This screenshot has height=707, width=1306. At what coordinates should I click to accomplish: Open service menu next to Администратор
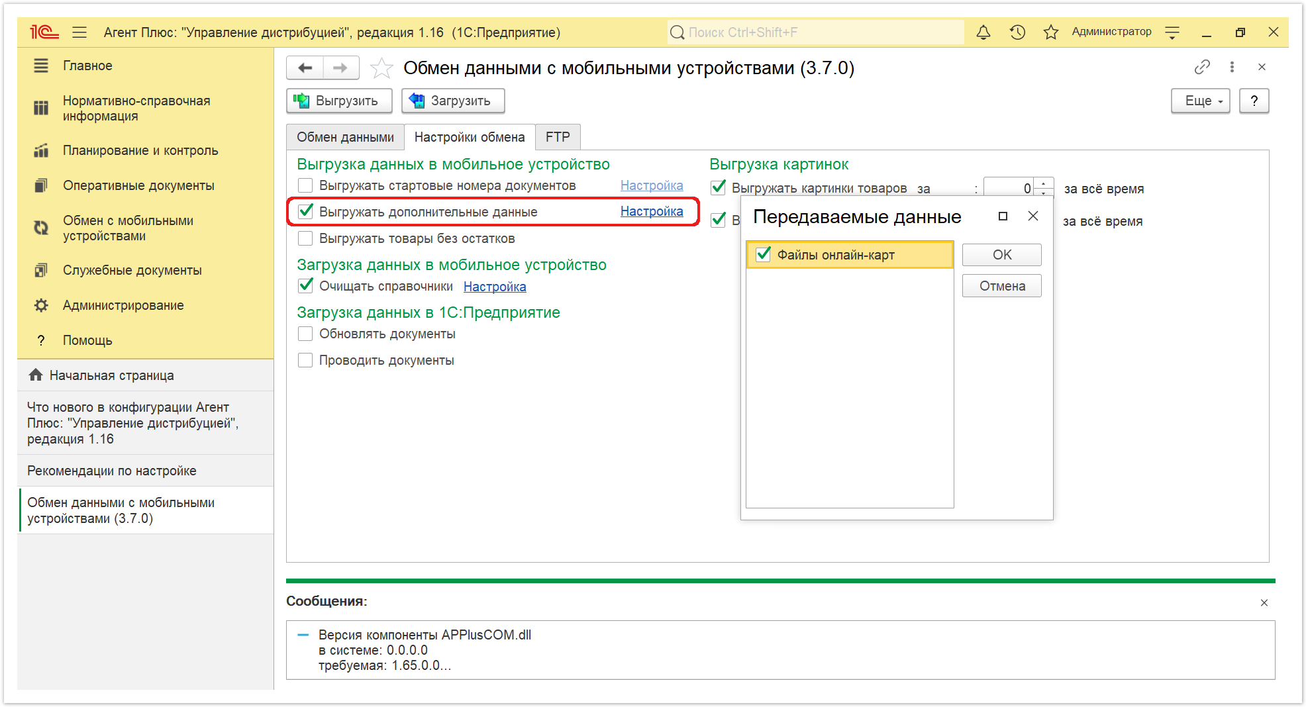(1172, 32)
